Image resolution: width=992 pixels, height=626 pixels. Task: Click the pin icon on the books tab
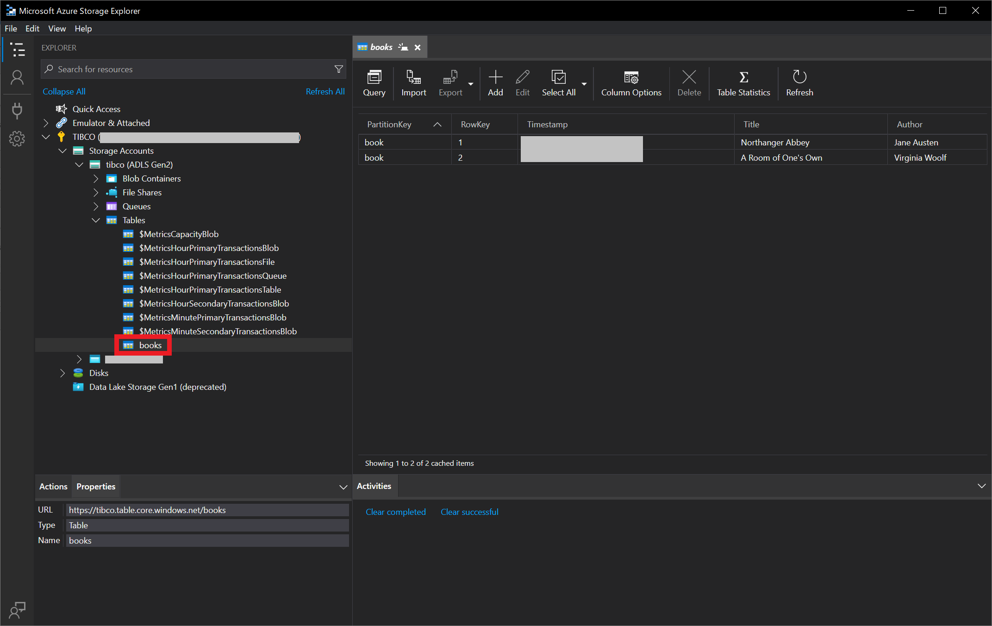(x=403, y=47)
